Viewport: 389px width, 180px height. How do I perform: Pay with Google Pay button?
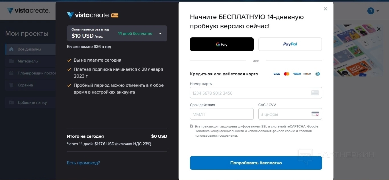click(x=222, y=44)
